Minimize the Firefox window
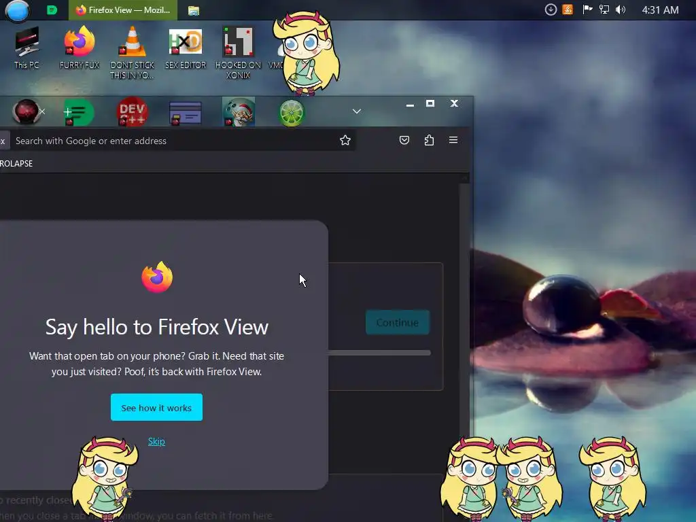Screen dimensions: 696x522 410,104
